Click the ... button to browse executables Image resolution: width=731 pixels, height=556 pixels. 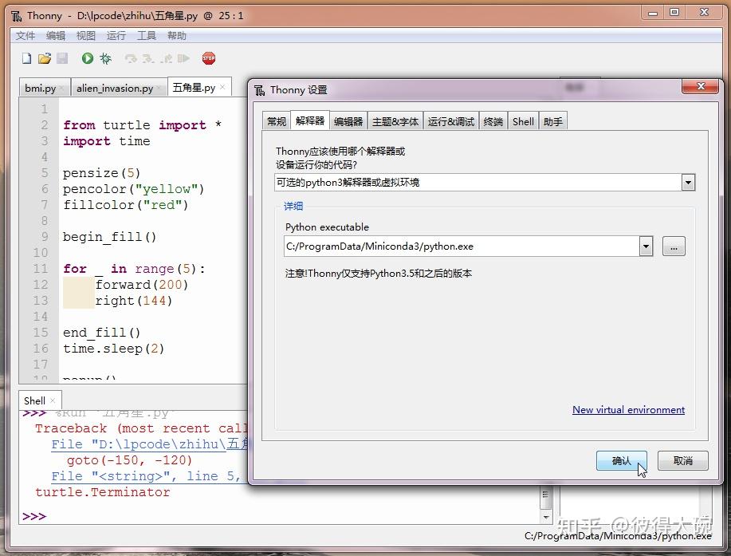(674, 246)
